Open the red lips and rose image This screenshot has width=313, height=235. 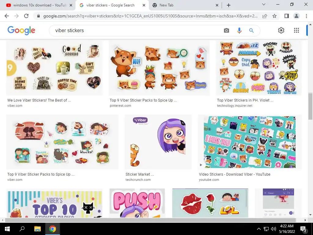210,203
